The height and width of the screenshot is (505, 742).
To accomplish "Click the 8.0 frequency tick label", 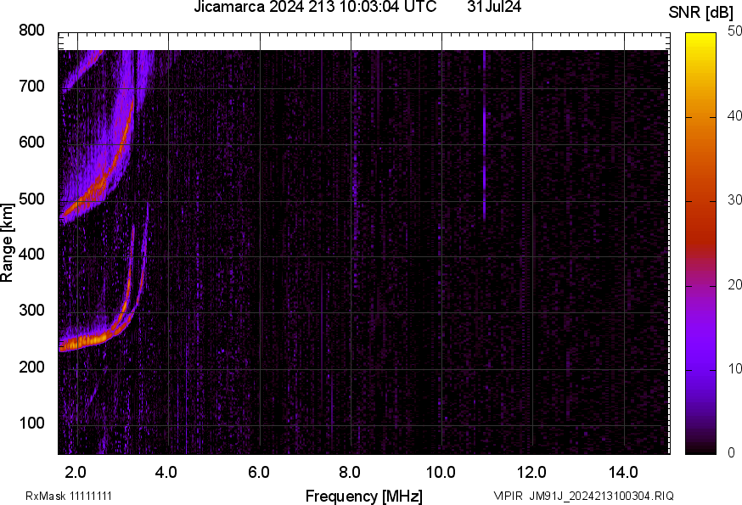I will [x=351, y=471].
